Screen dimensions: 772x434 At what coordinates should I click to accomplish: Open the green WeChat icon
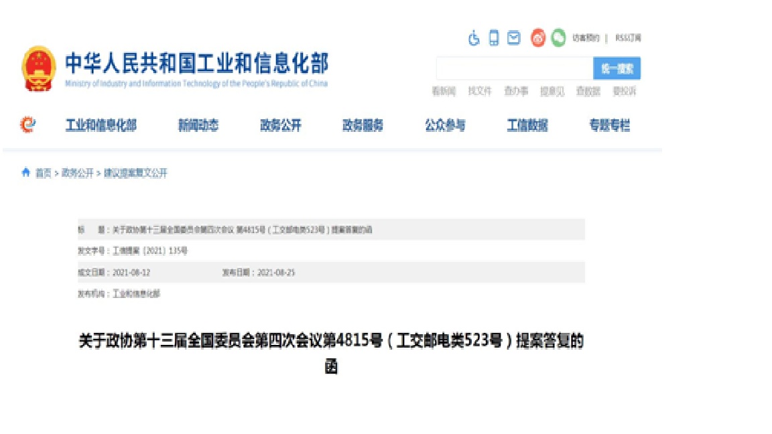[x=558, y=38]
